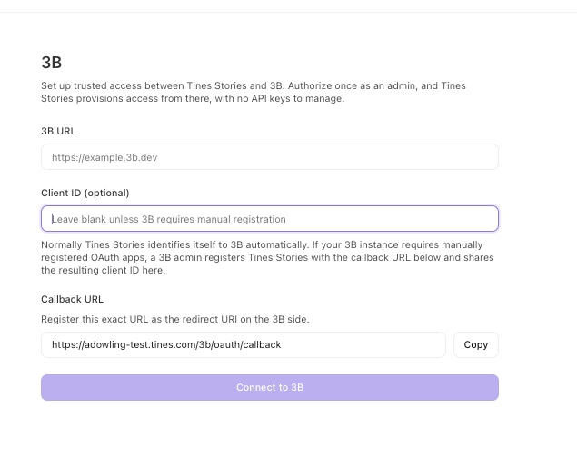
Task: Click "Set up trusted access" intro line
Action: tap(254, 85)
